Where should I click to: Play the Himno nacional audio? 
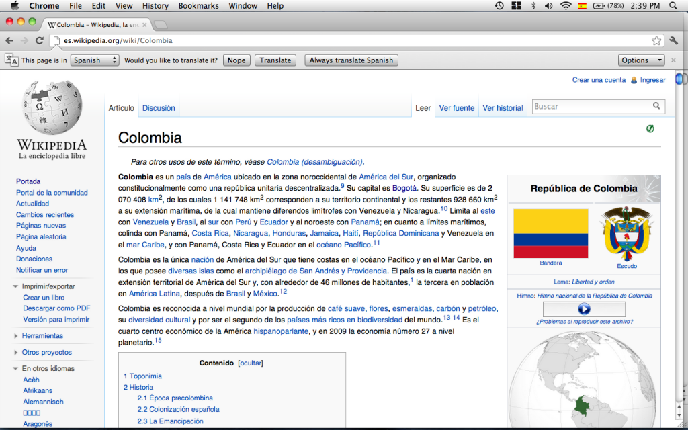click(x=584, y=309)
